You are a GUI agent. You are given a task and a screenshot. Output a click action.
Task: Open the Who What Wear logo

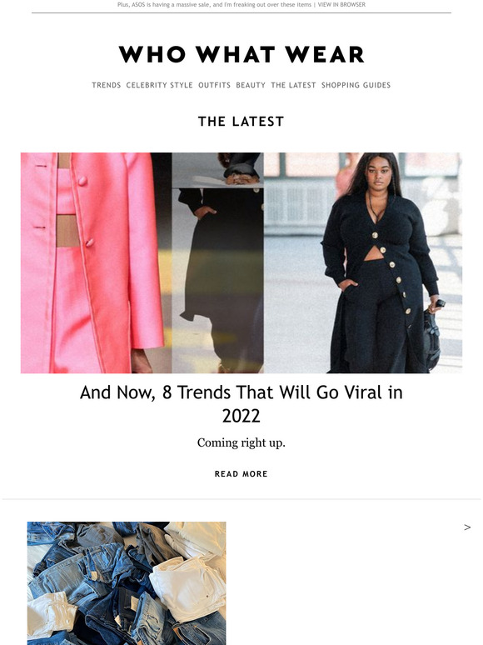[242, 54]
